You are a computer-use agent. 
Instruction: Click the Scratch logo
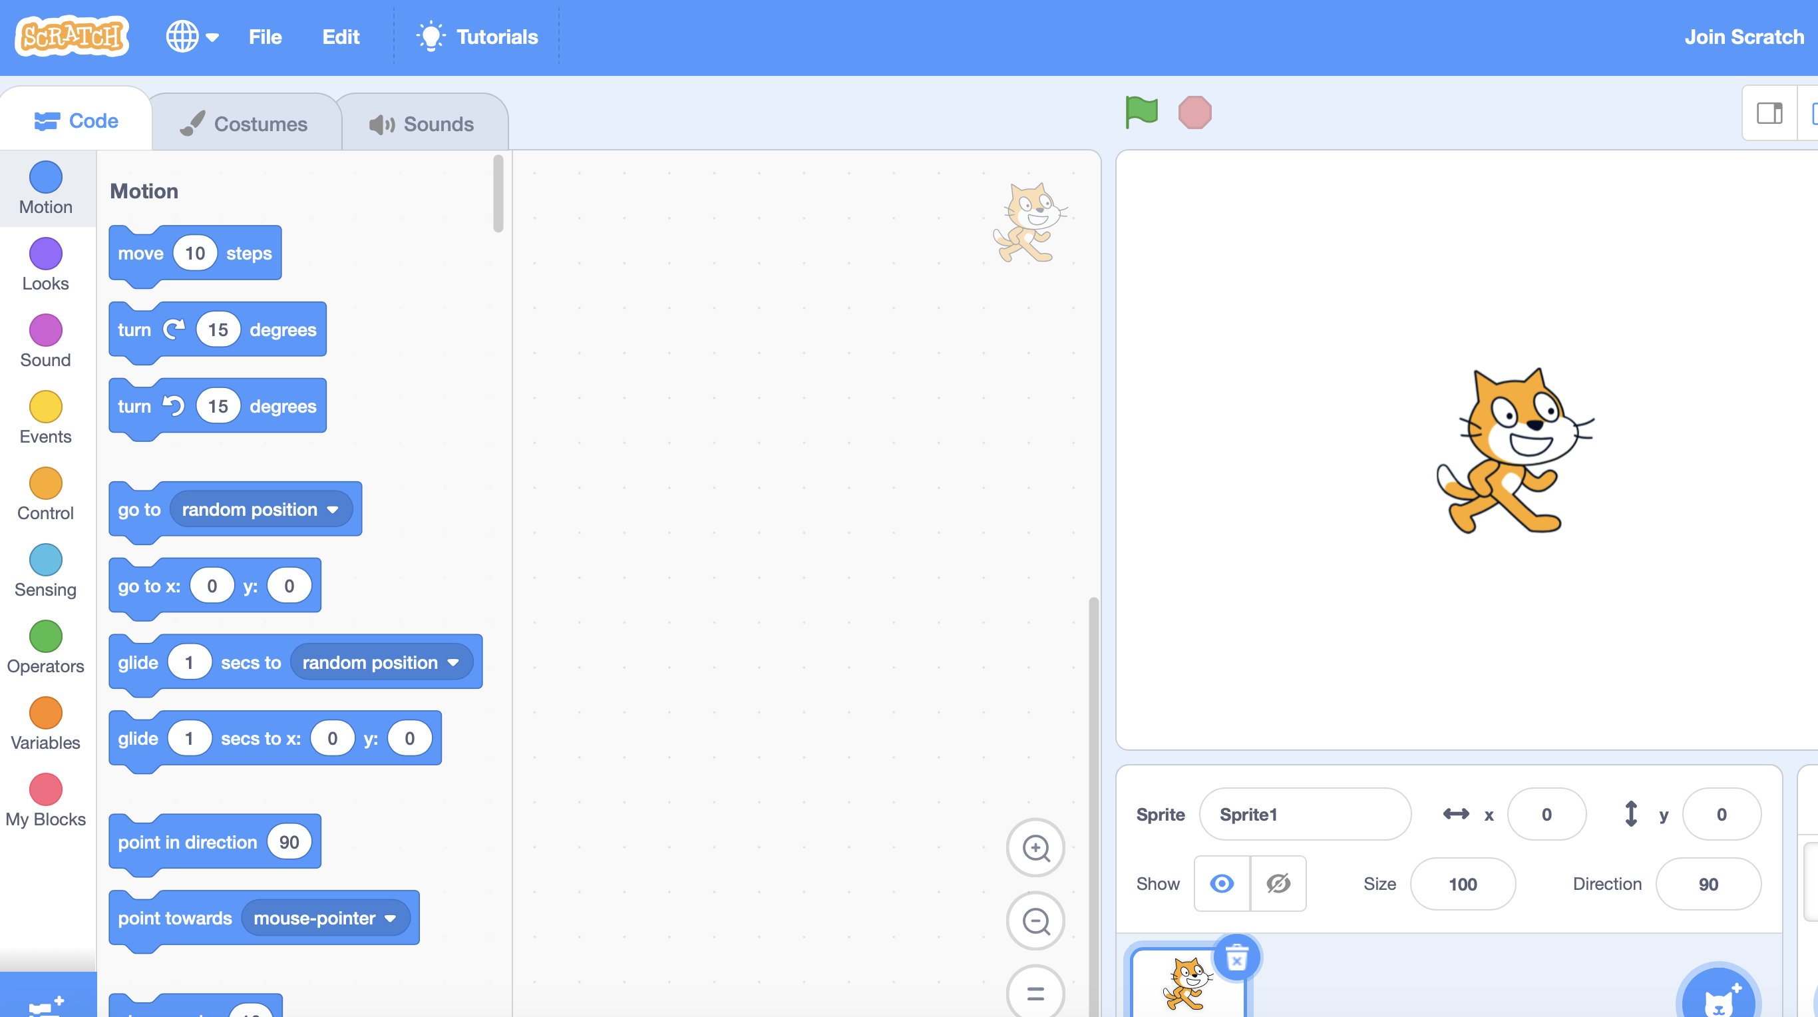click(x=72, y=37)
